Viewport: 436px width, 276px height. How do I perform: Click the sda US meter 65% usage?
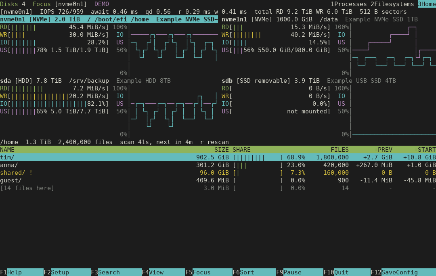point(55,111)
